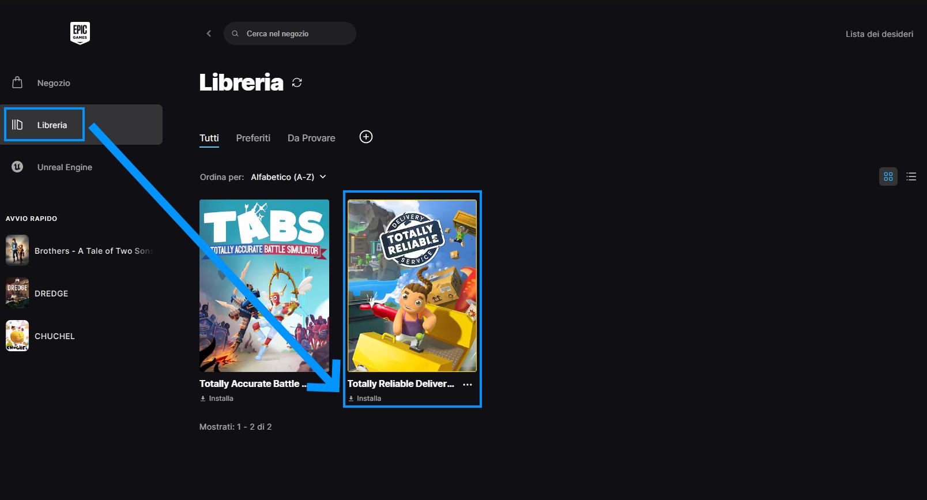Click the Totally Reliable Deliver... title text
The height and width of the screenshot is (500, 927).
point(401,384)
